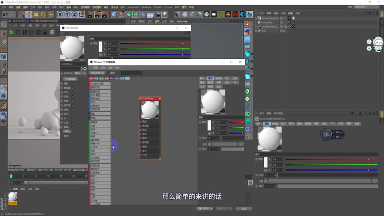Open the material type dropdown in material editor
The image size is (384, 216).
80,73
